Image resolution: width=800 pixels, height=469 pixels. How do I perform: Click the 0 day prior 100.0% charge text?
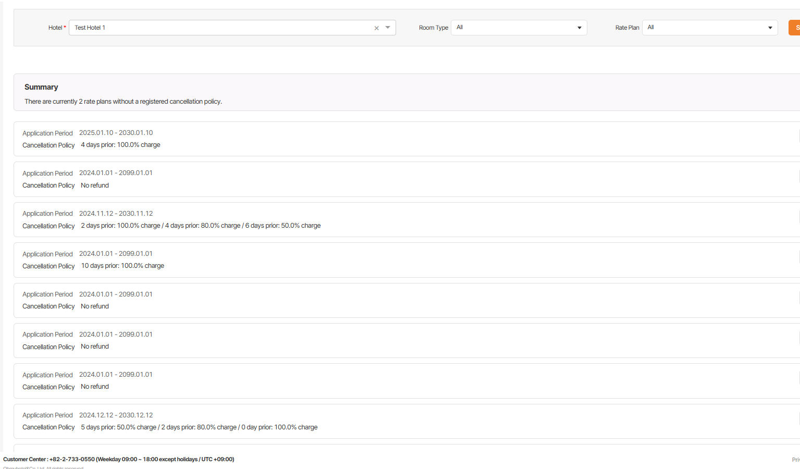(x=279, y=427)
